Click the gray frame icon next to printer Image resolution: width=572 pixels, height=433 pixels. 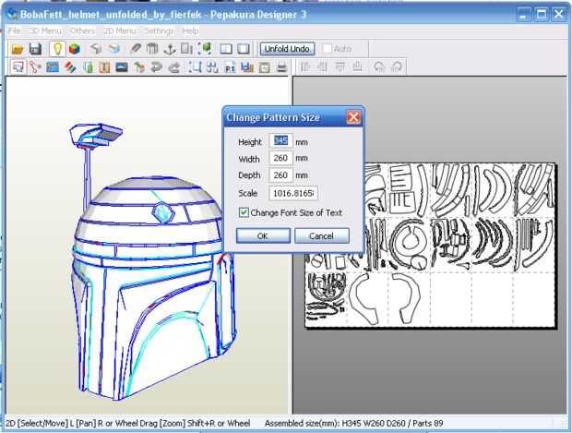[265, 67]
